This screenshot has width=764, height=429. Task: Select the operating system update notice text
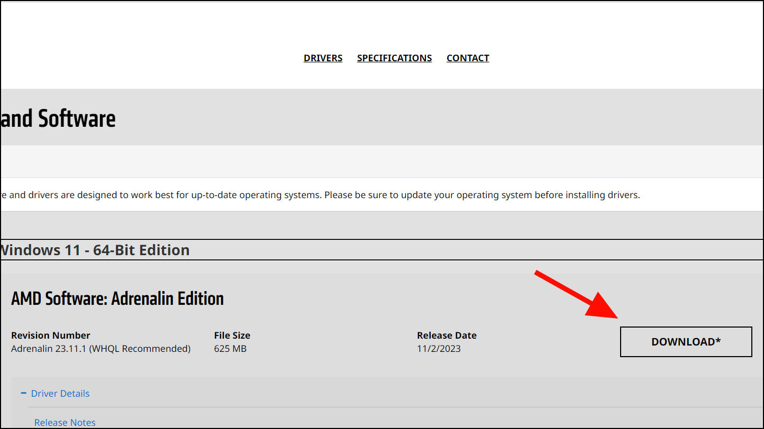(x=321, y=195)
